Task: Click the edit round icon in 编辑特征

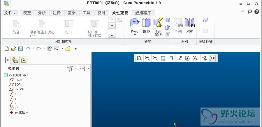Action: click(x=205, y=20)
